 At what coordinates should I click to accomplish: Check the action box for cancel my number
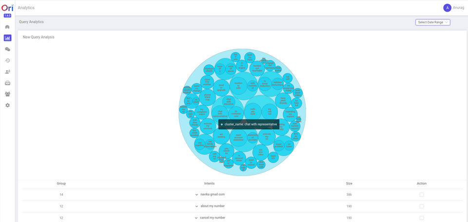point(421,218)
